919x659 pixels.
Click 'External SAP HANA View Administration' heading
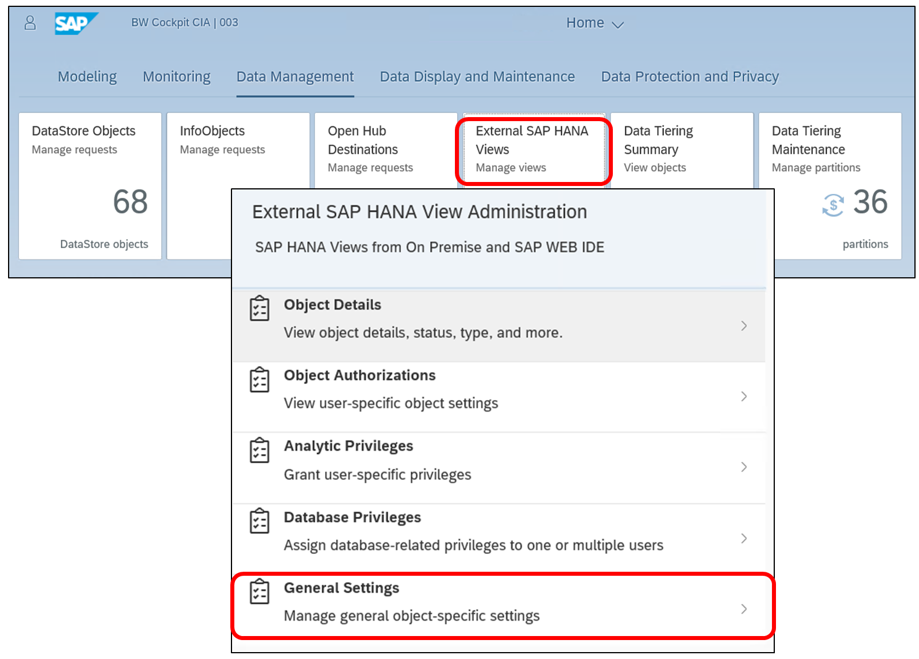coord(420,212)
